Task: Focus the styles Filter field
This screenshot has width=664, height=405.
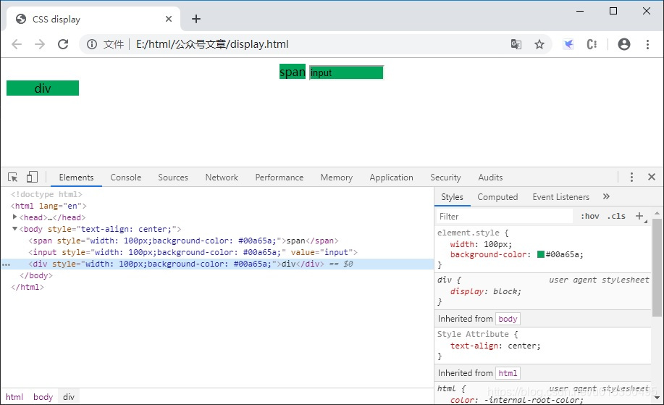Action: pyautogui.click(x=505, y=216)
